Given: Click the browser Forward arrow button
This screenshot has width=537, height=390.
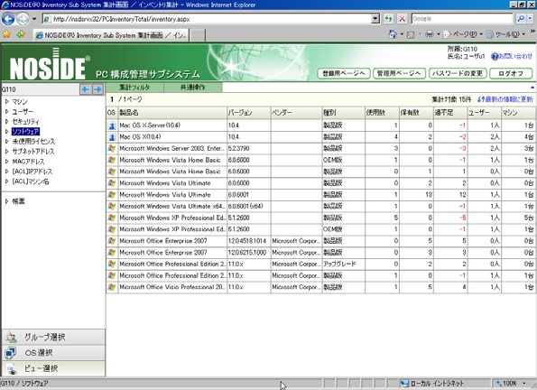Looking at the screenshot, I should click(23, 19).
